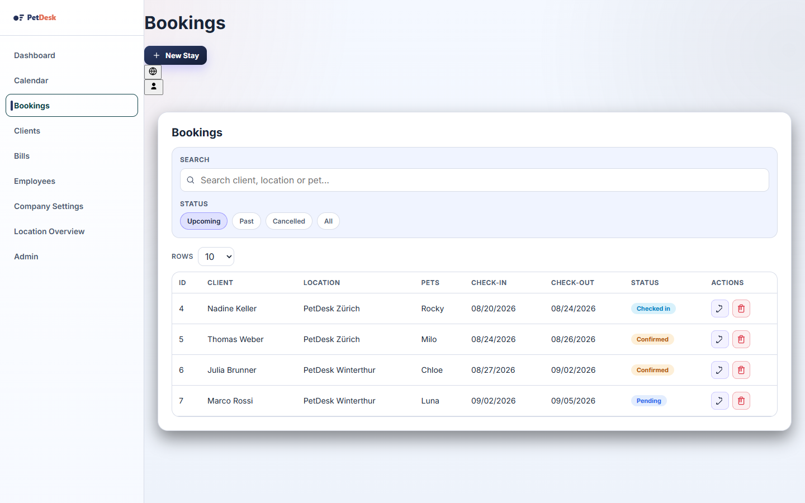Open the Rows per page dropdown
Viewport: 805px width, 503px height.
point(216,257)
